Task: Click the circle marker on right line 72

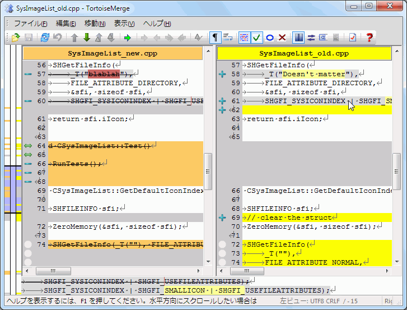Action: pos(222,244)
